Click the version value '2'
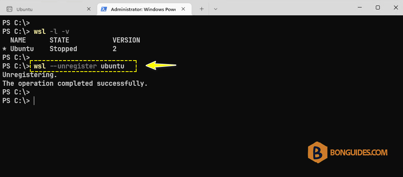This screenshot has height=177, width=403. 115,49
